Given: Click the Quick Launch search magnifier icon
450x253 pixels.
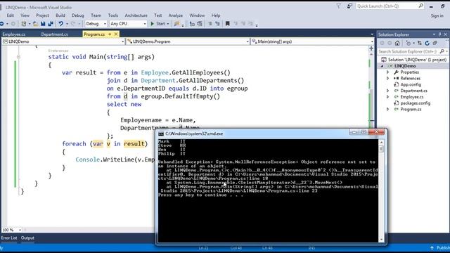Looking at the screenshot, I should [x=420, y=6].
